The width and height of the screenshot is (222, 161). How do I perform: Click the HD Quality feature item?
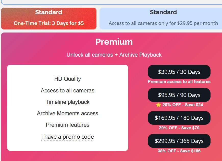coord(68,79)
